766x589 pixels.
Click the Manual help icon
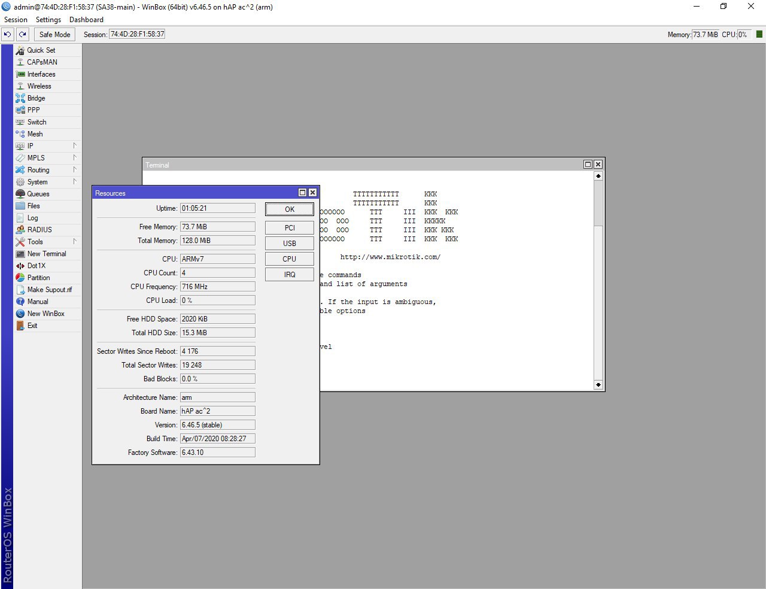(20, 302)
